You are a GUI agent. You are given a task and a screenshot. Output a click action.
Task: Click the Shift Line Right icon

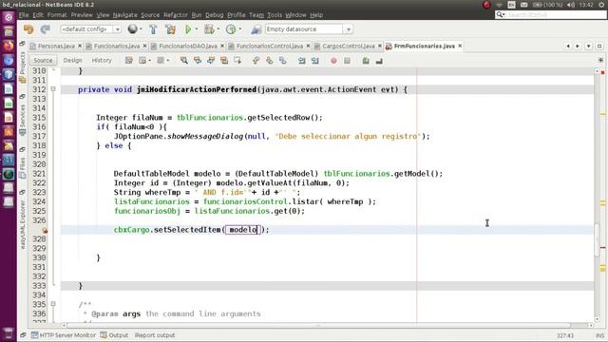[314, 61]
